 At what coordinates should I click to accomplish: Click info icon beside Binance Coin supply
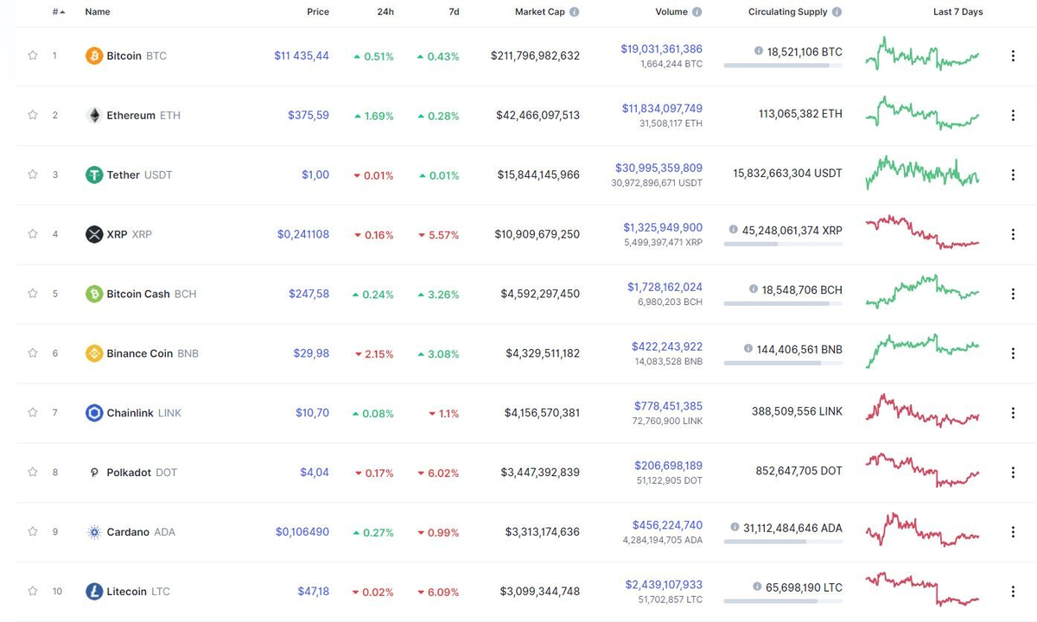748,350
